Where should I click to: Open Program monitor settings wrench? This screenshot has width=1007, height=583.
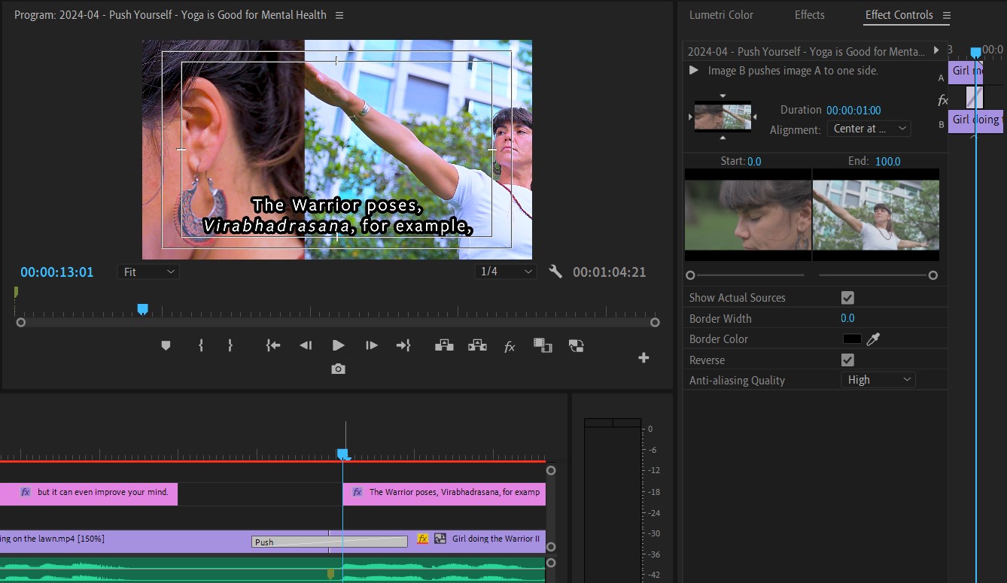[x=555, y=272]
